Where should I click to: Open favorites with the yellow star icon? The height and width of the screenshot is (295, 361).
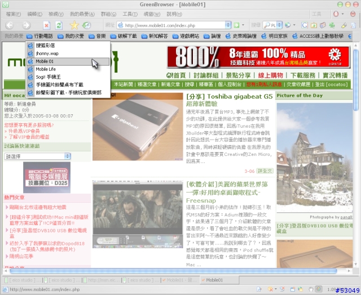pos(74,25)
